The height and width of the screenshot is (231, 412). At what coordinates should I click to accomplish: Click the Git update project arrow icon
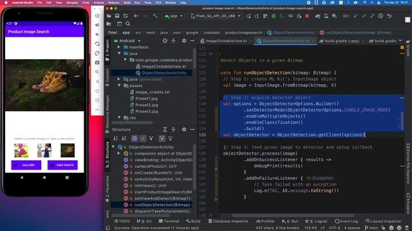[x=355, y=16]
